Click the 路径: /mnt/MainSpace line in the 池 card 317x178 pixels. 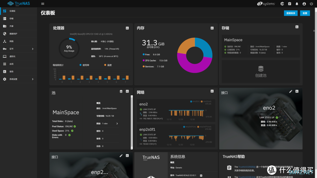[x=107, y=108]
